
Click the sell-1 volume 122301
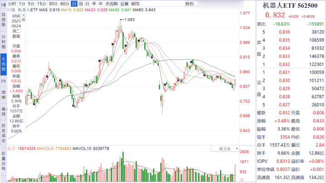click(x=316, y=64)
